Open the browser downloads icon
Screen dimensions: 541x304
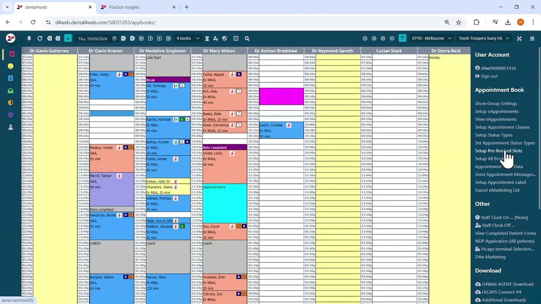pos(508,22)
